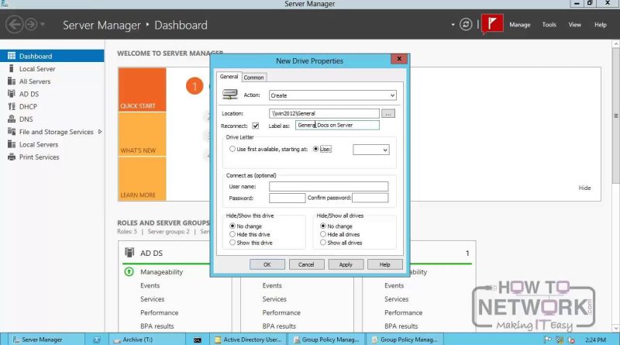
Task: Click the system tray flag icon
Action: (548, 340)
